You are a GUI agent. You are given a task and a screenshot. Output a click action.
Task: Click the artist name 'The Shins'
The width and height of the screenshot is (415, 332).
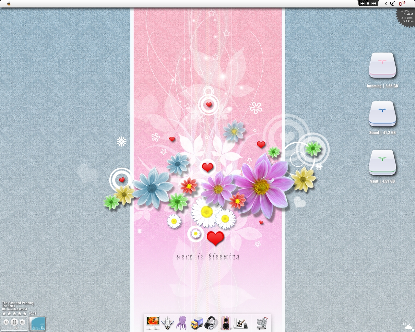[9, 306]
